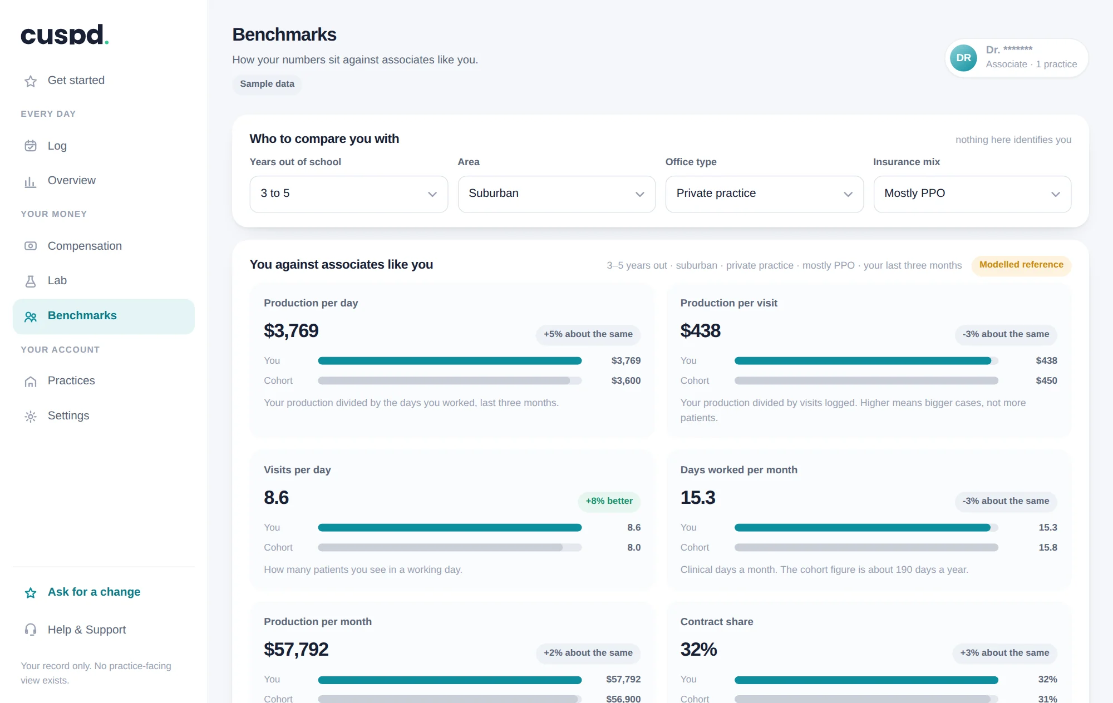Click the You bar in Visits per day
This screenshot has height=703, width=1113.
tap(450, 528)
